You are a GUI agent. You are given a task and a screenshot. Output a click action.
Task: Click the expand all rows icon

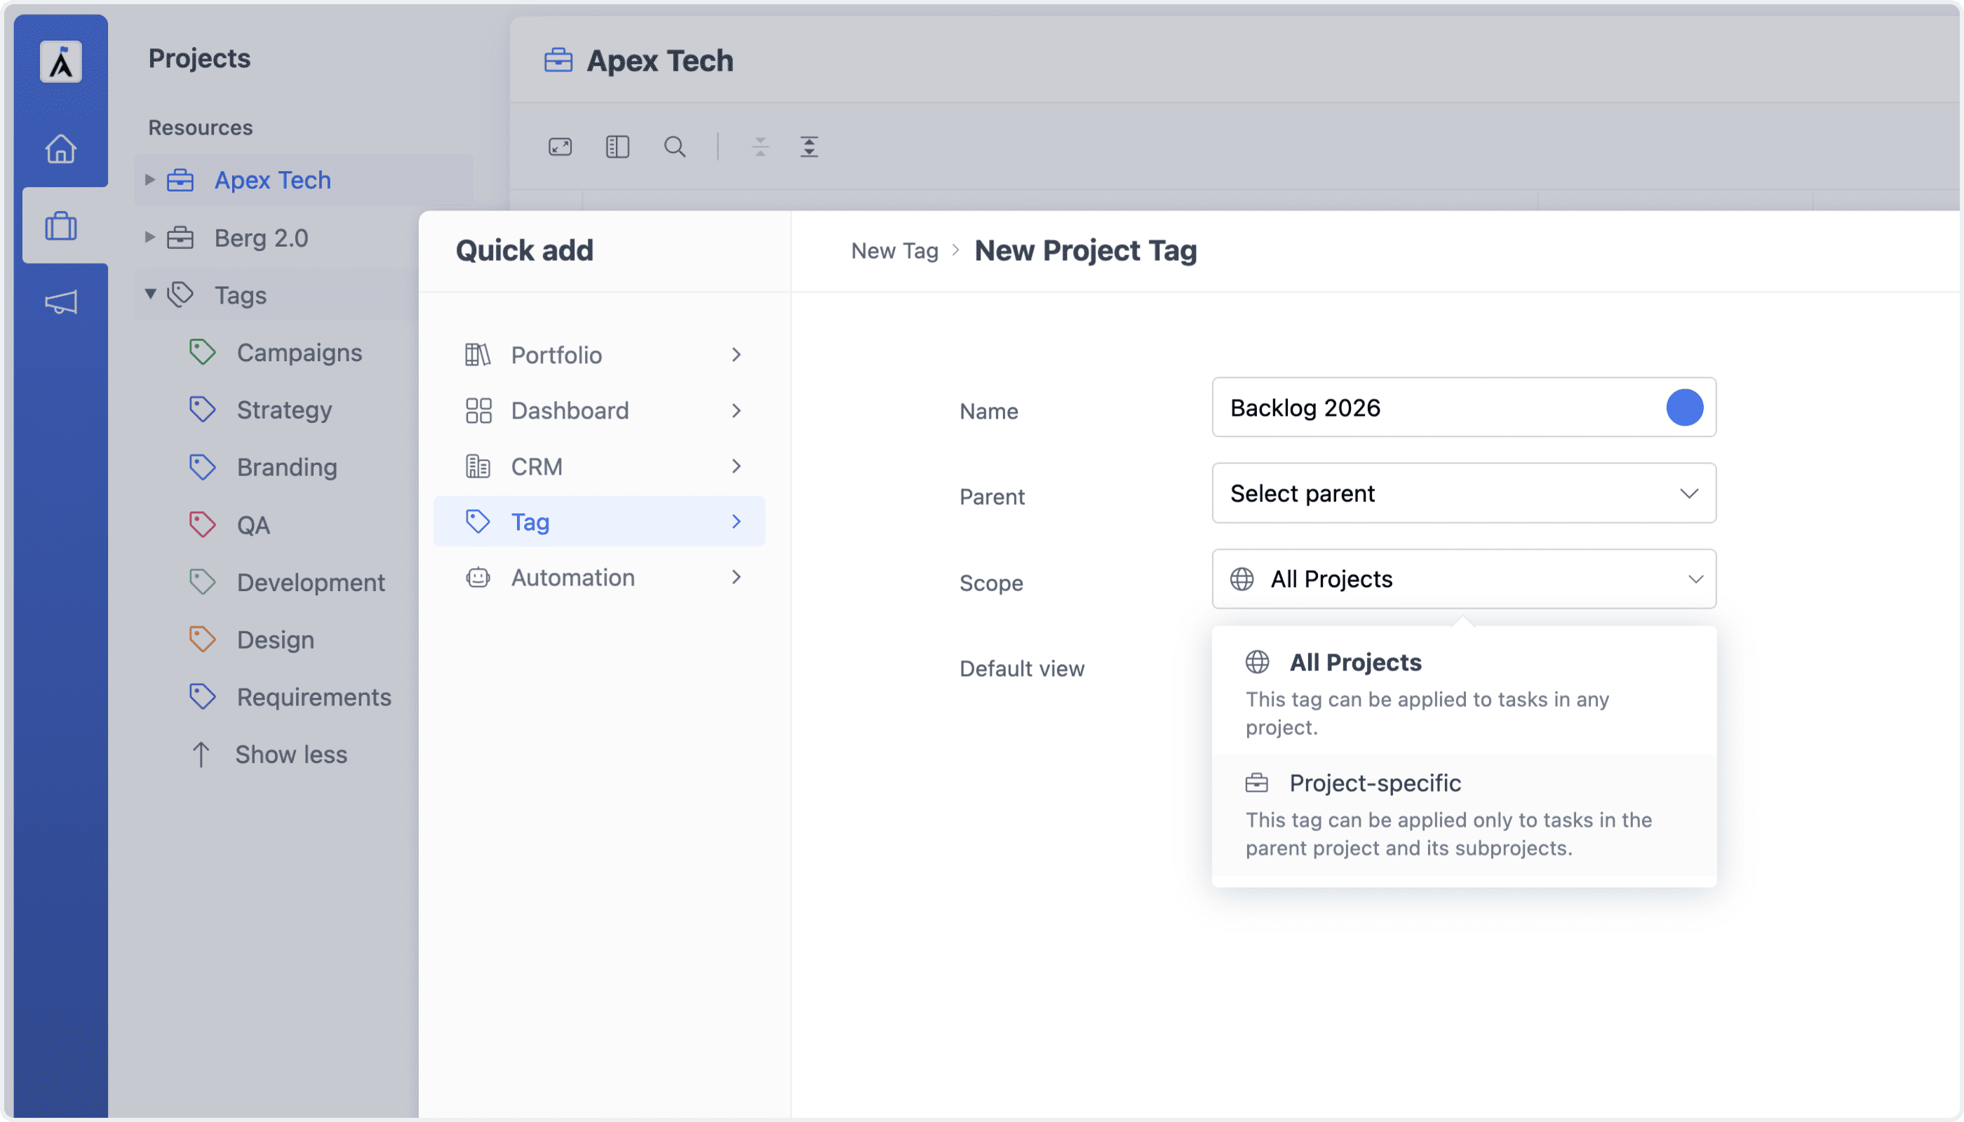[x=809, y=147]
